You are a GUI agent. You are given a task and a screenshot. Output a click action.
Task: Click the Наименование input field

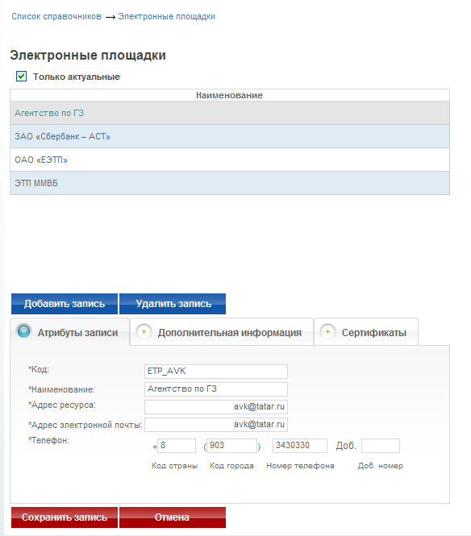(x=216, y=389)
